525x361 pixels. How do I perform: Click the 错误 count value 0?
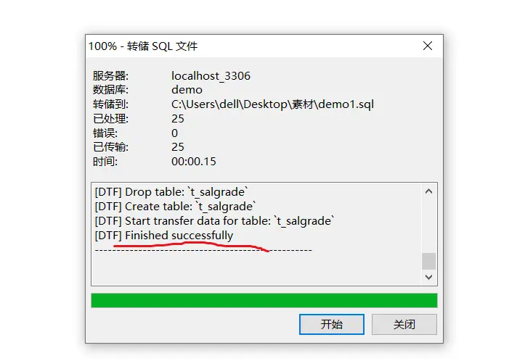coord(174,133)
